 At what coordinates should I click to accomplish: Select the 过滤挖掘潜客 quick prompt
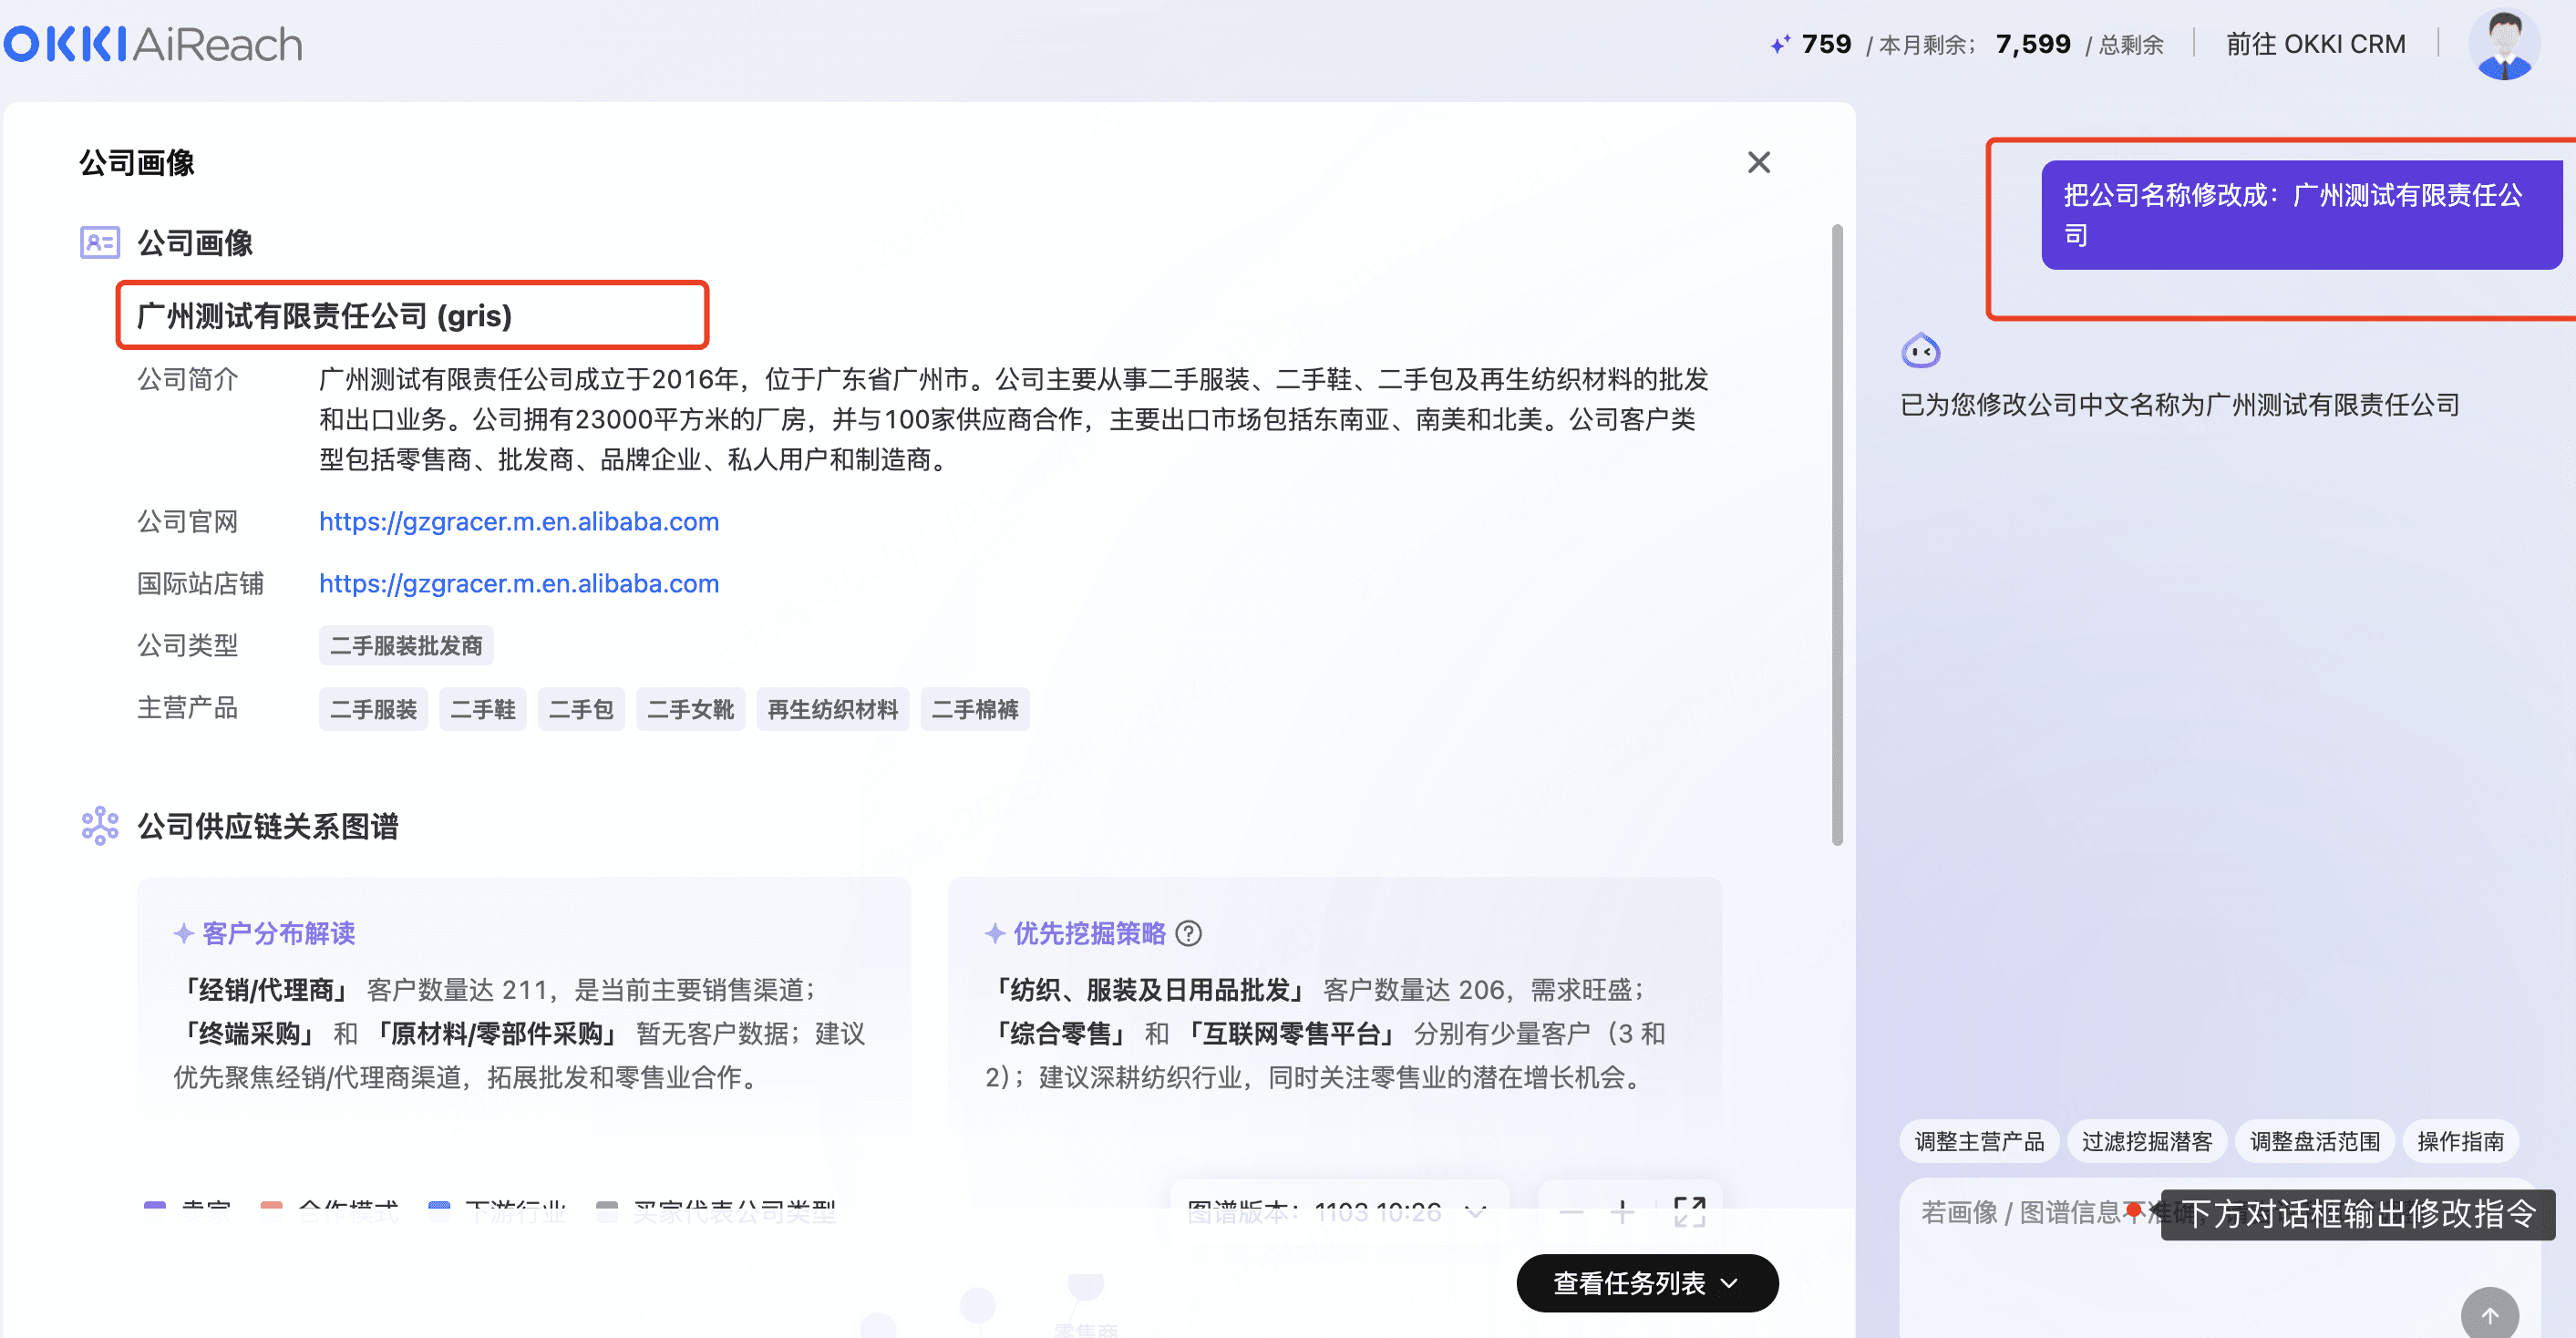coord(2146,1141)
